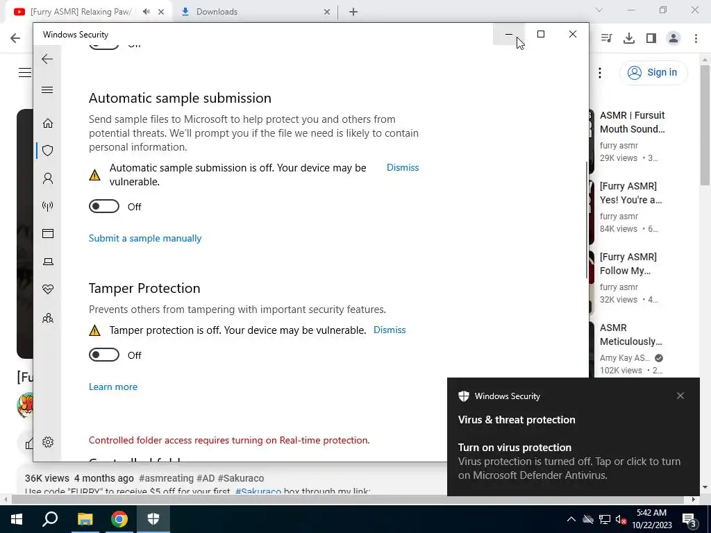Open Chrome profile avatar
Image resolution: width=711 pixels, height=533 pixels.
tap(674, 38)
